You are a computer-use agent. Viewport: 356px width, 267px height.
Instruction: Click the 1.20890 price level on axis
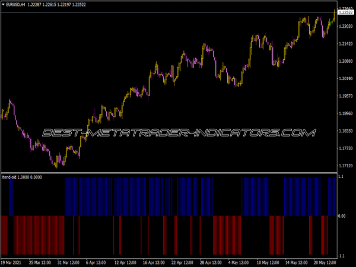(x=345, y=61)
